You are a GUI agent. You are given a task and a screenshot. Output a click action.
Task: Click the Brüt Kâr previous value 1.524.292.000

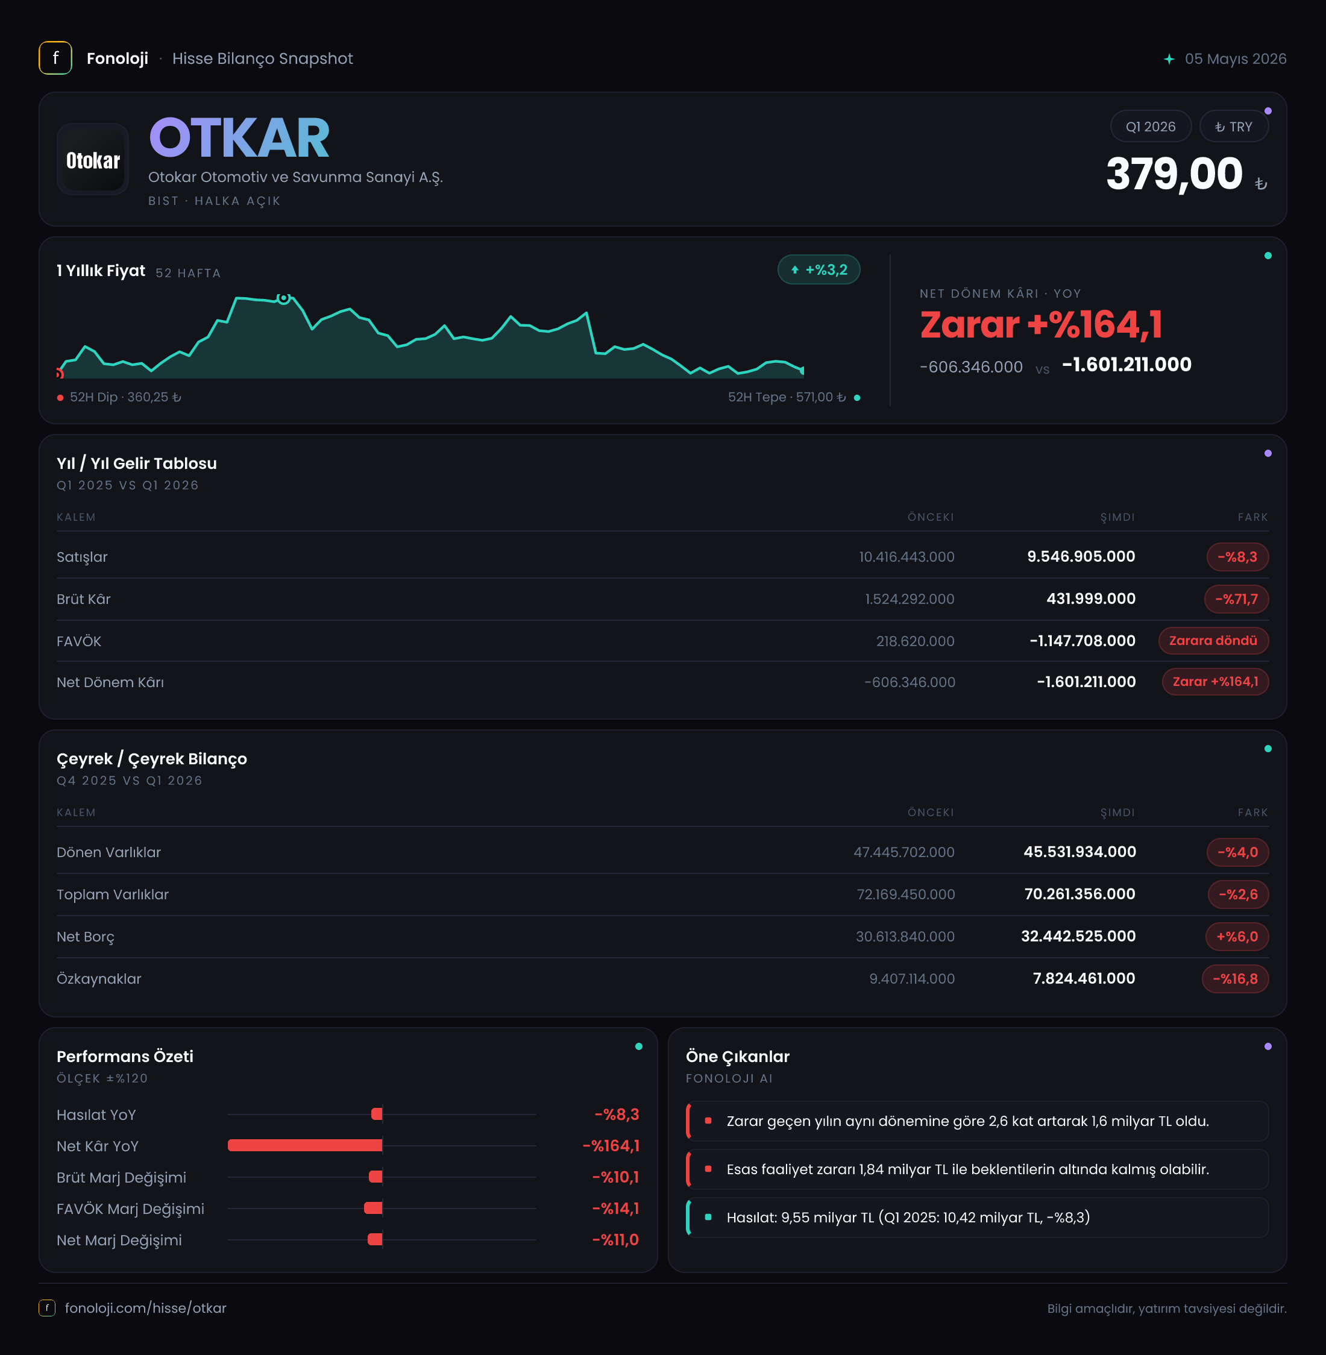[910, 599]
